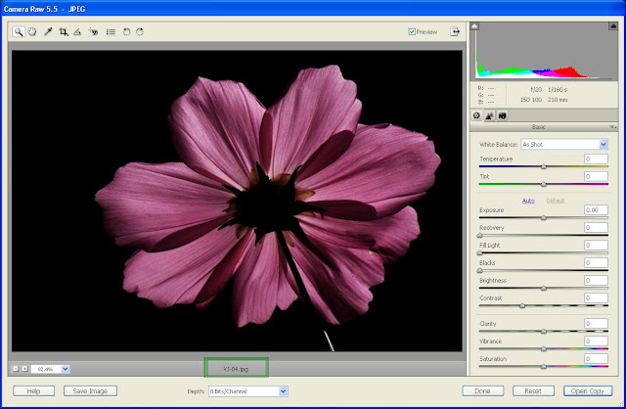Image resolution: width=626 pixels, height=409 pixels.
Task: Select the Zoom tool
Action: click(18, 31)
